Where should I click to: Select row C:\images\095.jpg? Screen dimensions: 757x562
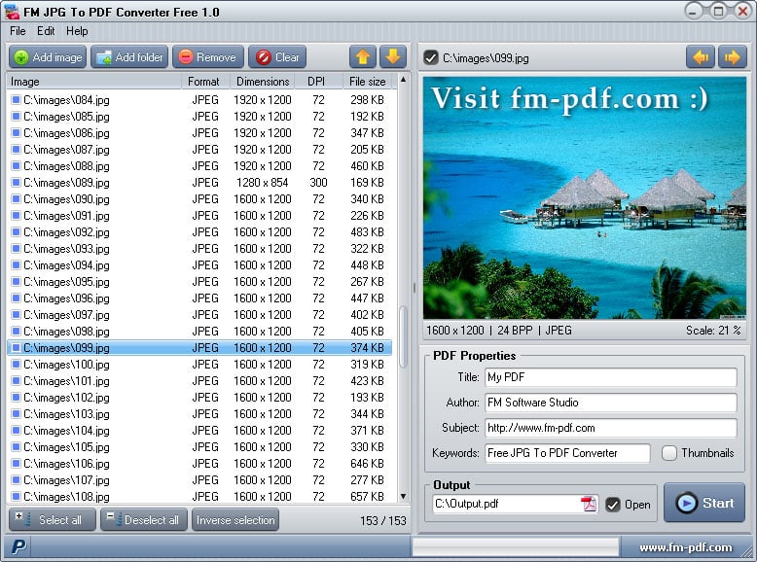pyautogui.click(x=198, y=281)
